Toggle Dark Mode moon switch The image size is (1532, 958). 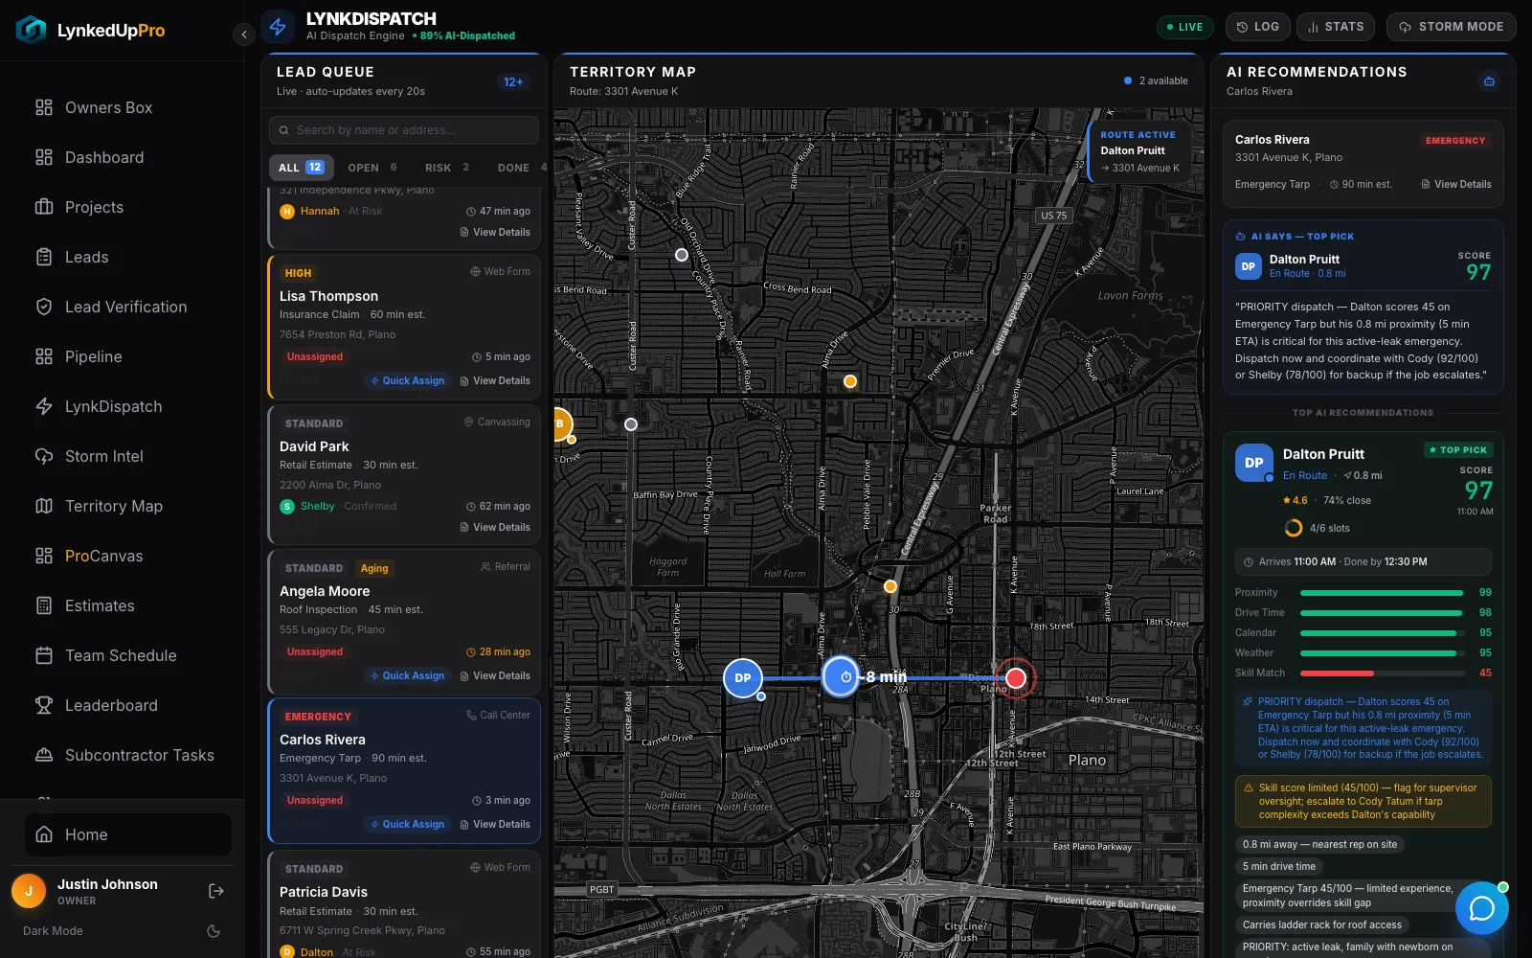coord(214,931)
